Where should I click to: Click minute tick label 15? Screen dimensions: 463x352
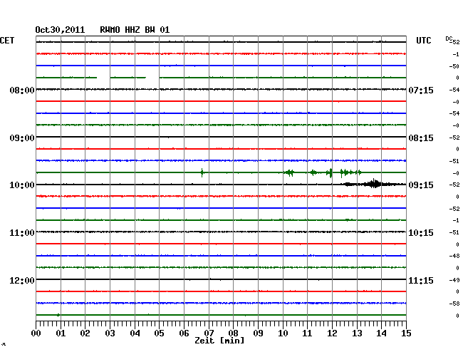[406, 333]
